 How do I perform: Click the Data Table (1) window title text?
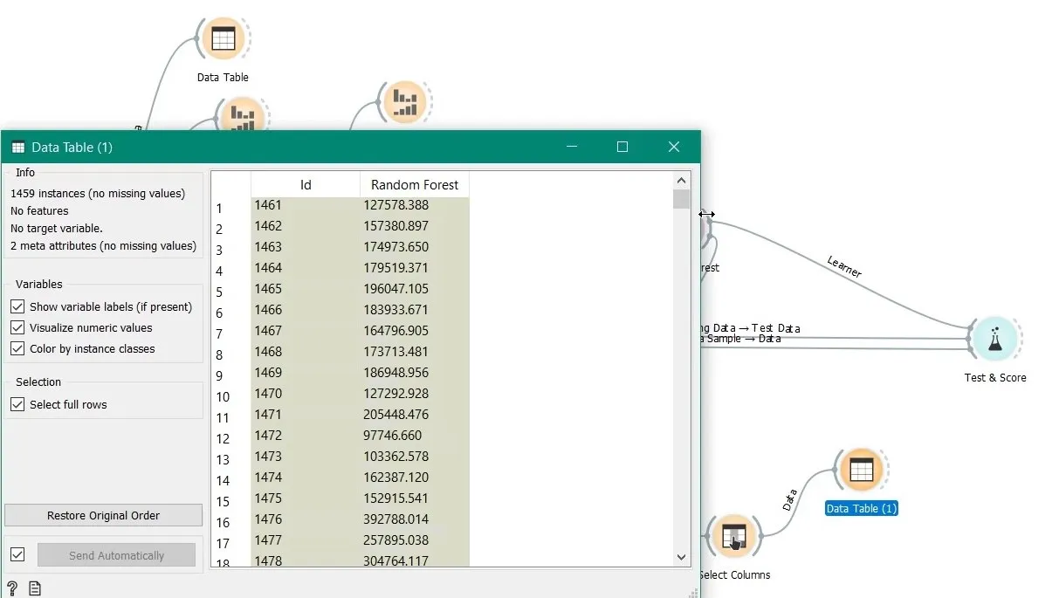point(72,148)
